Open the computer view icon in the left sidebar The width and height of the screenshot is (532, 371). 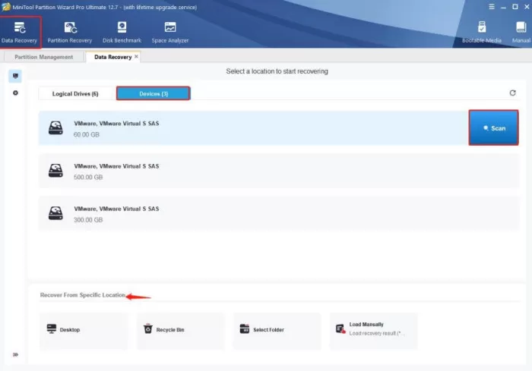(x=15, y=76)
